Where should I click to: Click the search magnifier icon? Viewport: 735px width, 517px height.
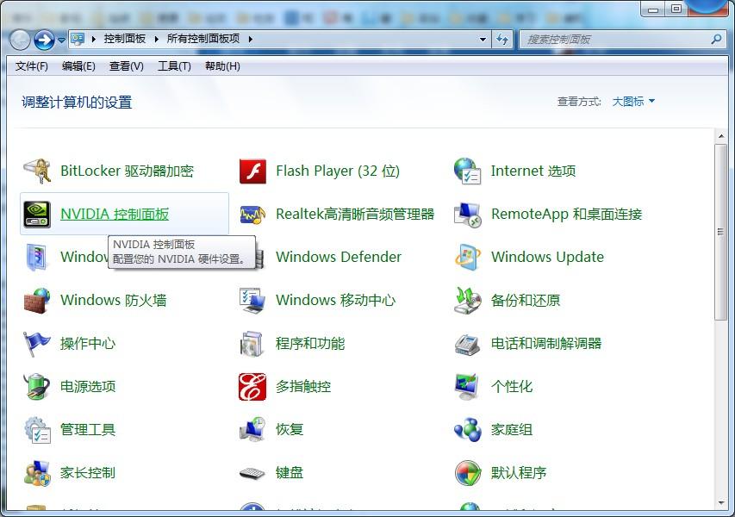(716, 40)
